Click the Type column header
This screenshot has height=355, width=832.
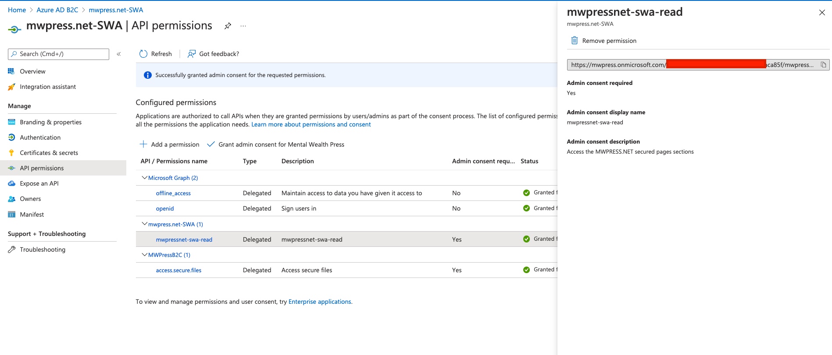(250, 161)
